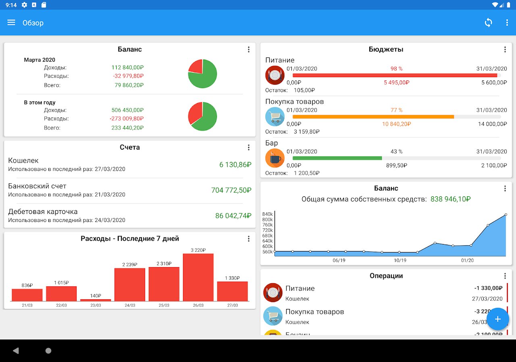
Task: Tap the 838 946,10₽ net worth value
Action: point(451,199)
